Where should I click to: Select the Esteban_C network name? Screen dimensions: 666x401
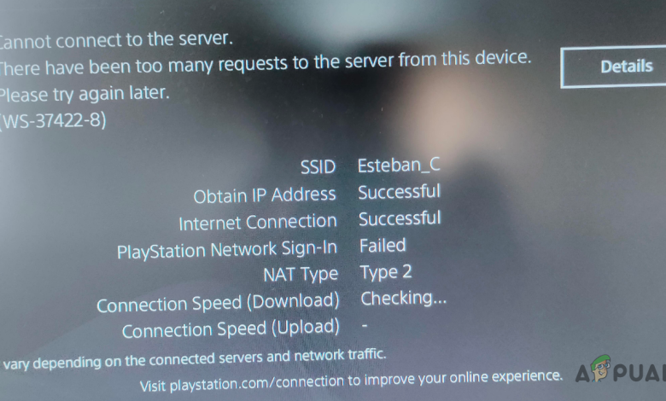pos(399,165)
